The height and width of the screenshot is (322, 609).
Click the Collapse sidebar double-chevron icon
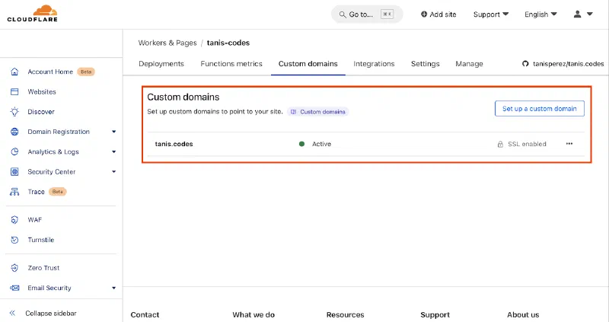coord(12,313)
